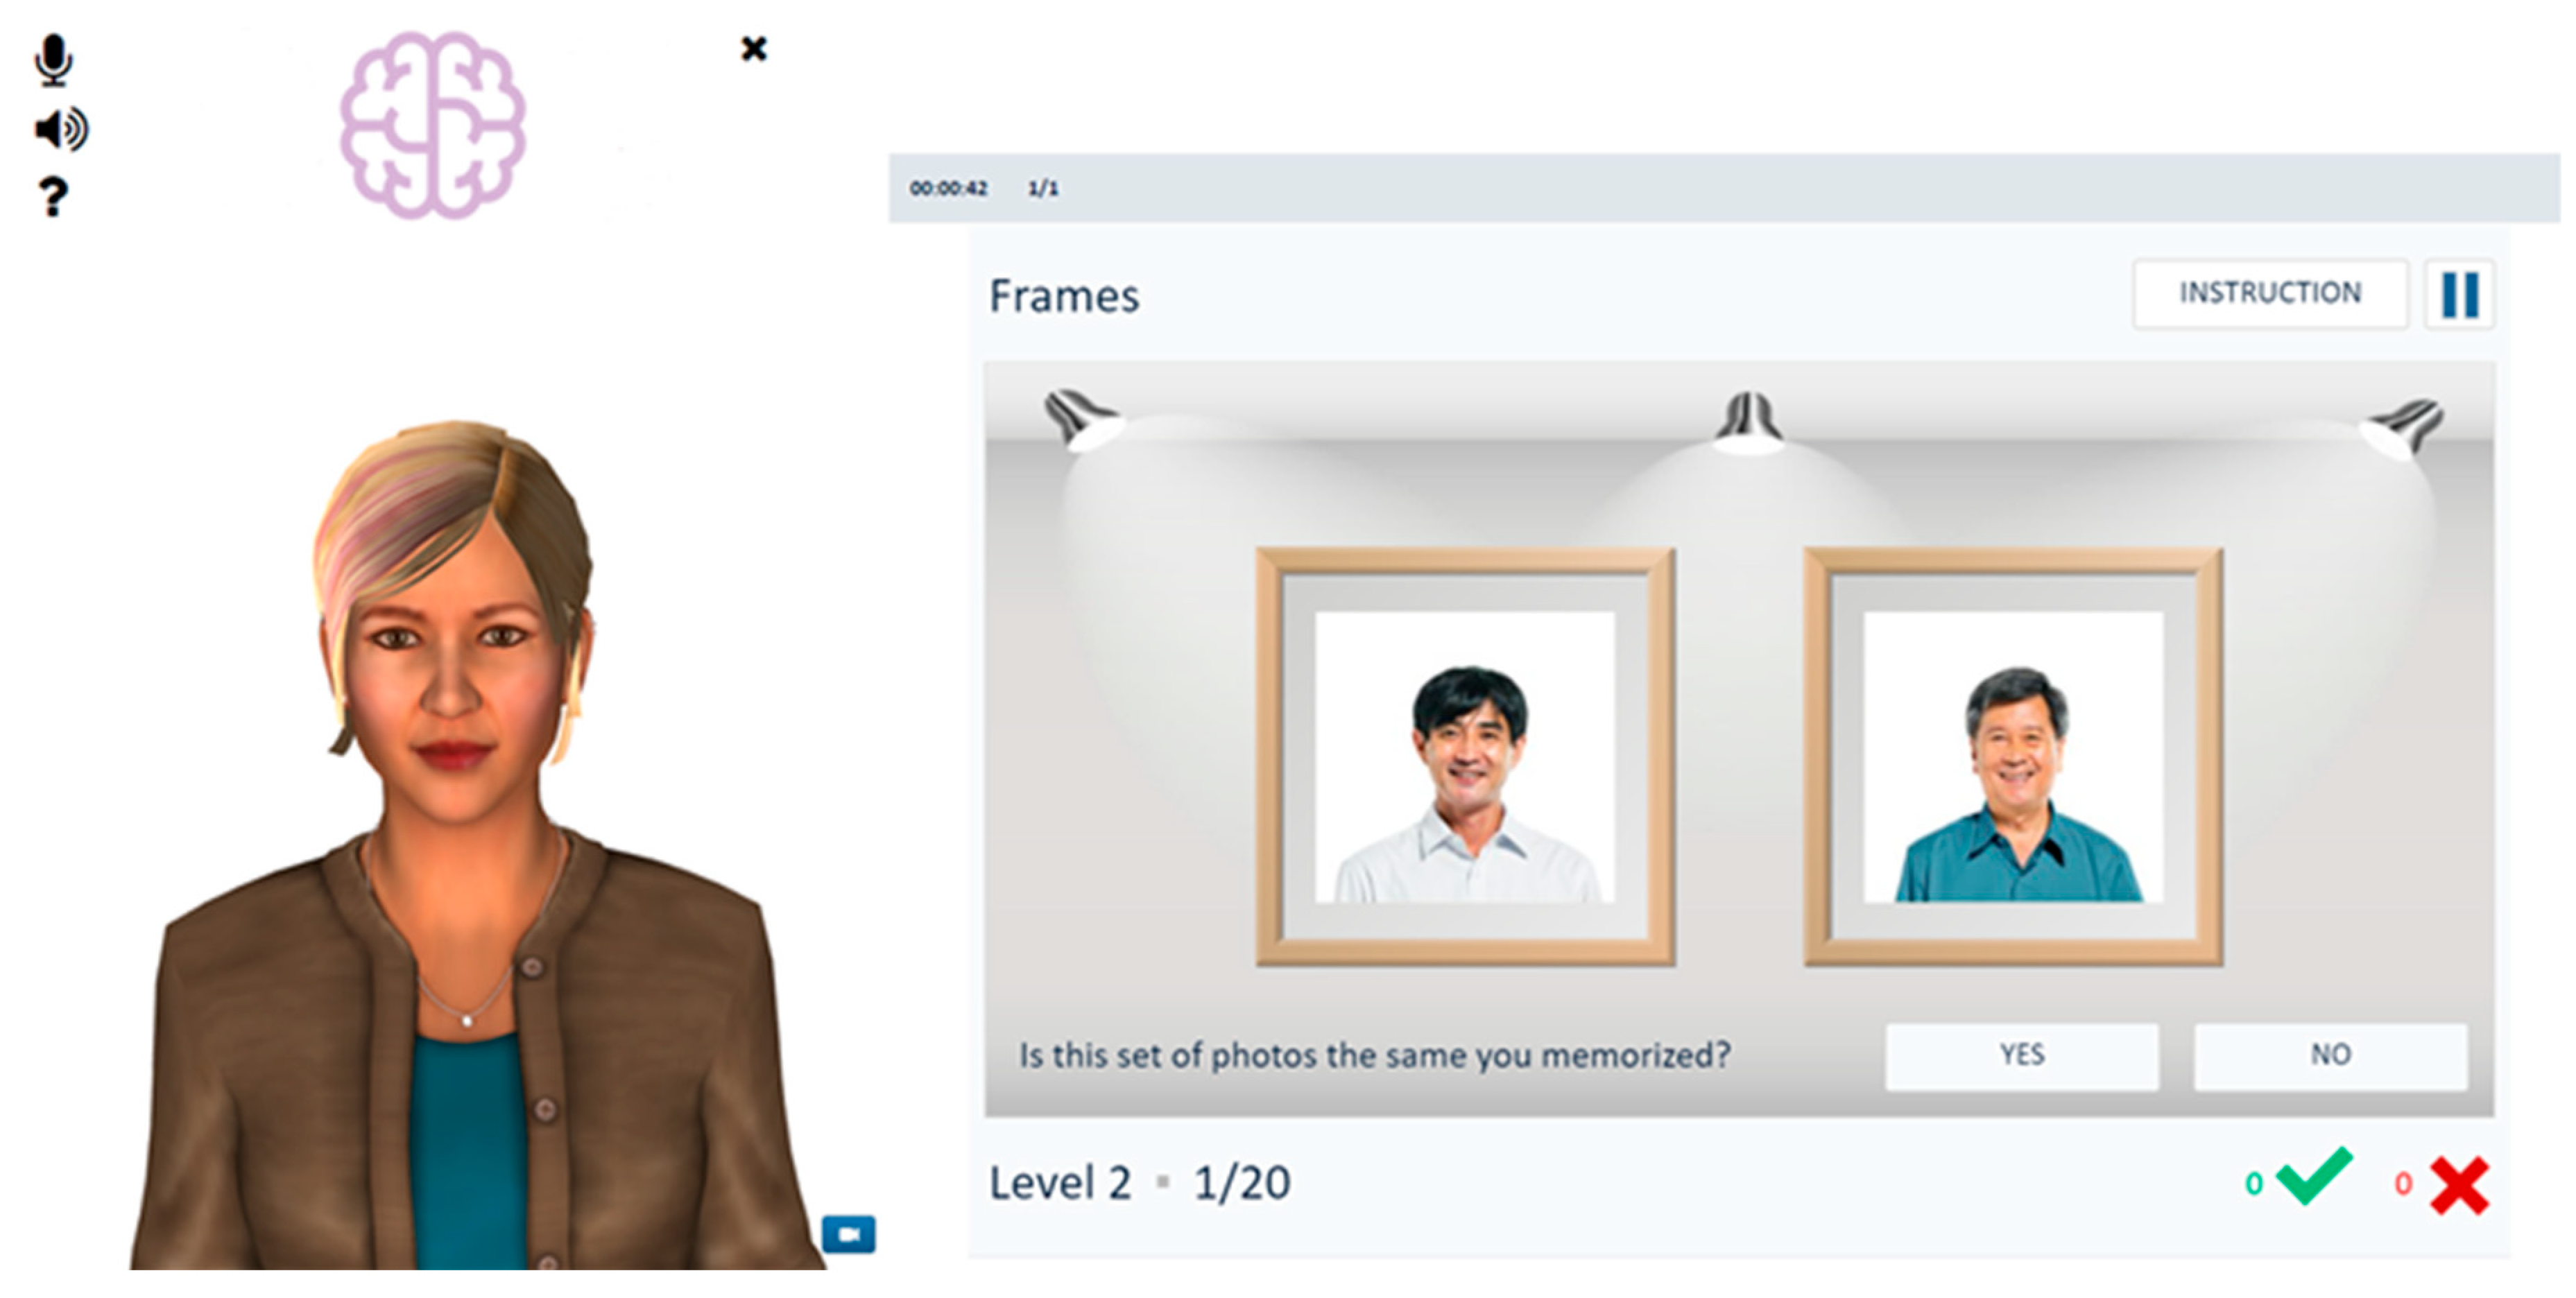Click the 1/1 session counter
2576x1298 pixels.
pos(1043,188)
